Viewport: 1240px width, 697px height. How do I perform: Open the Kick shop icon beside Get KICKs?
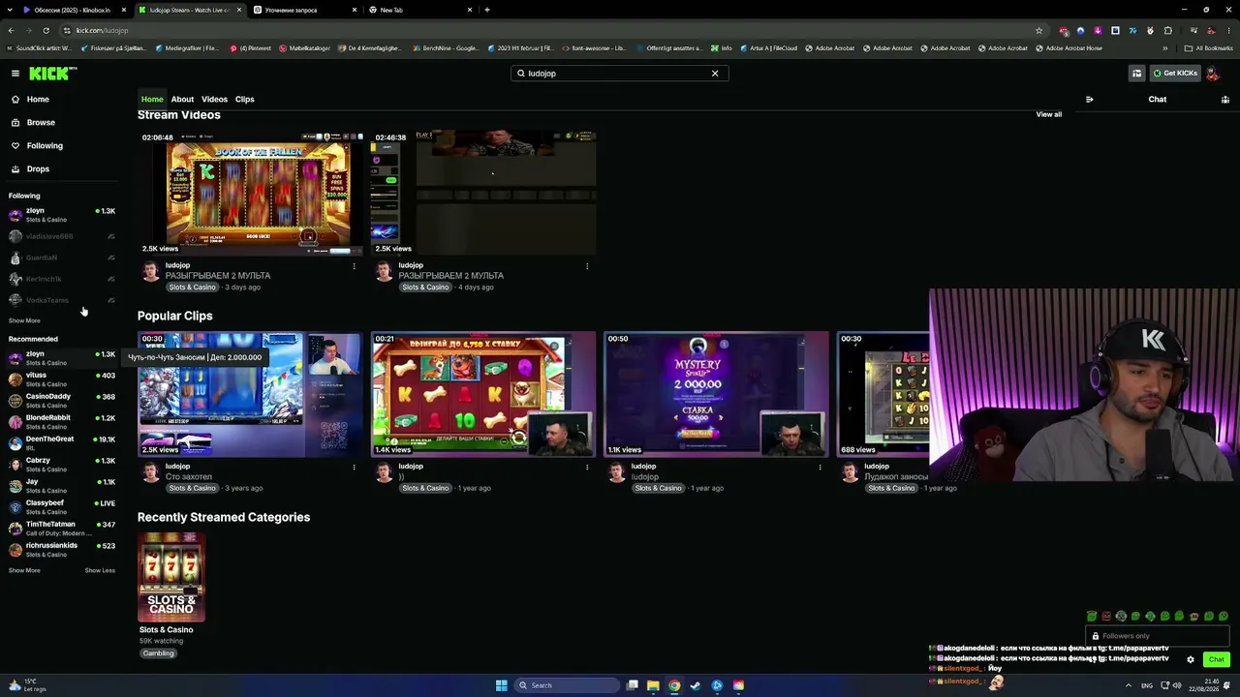click(x=1136, y=74)
